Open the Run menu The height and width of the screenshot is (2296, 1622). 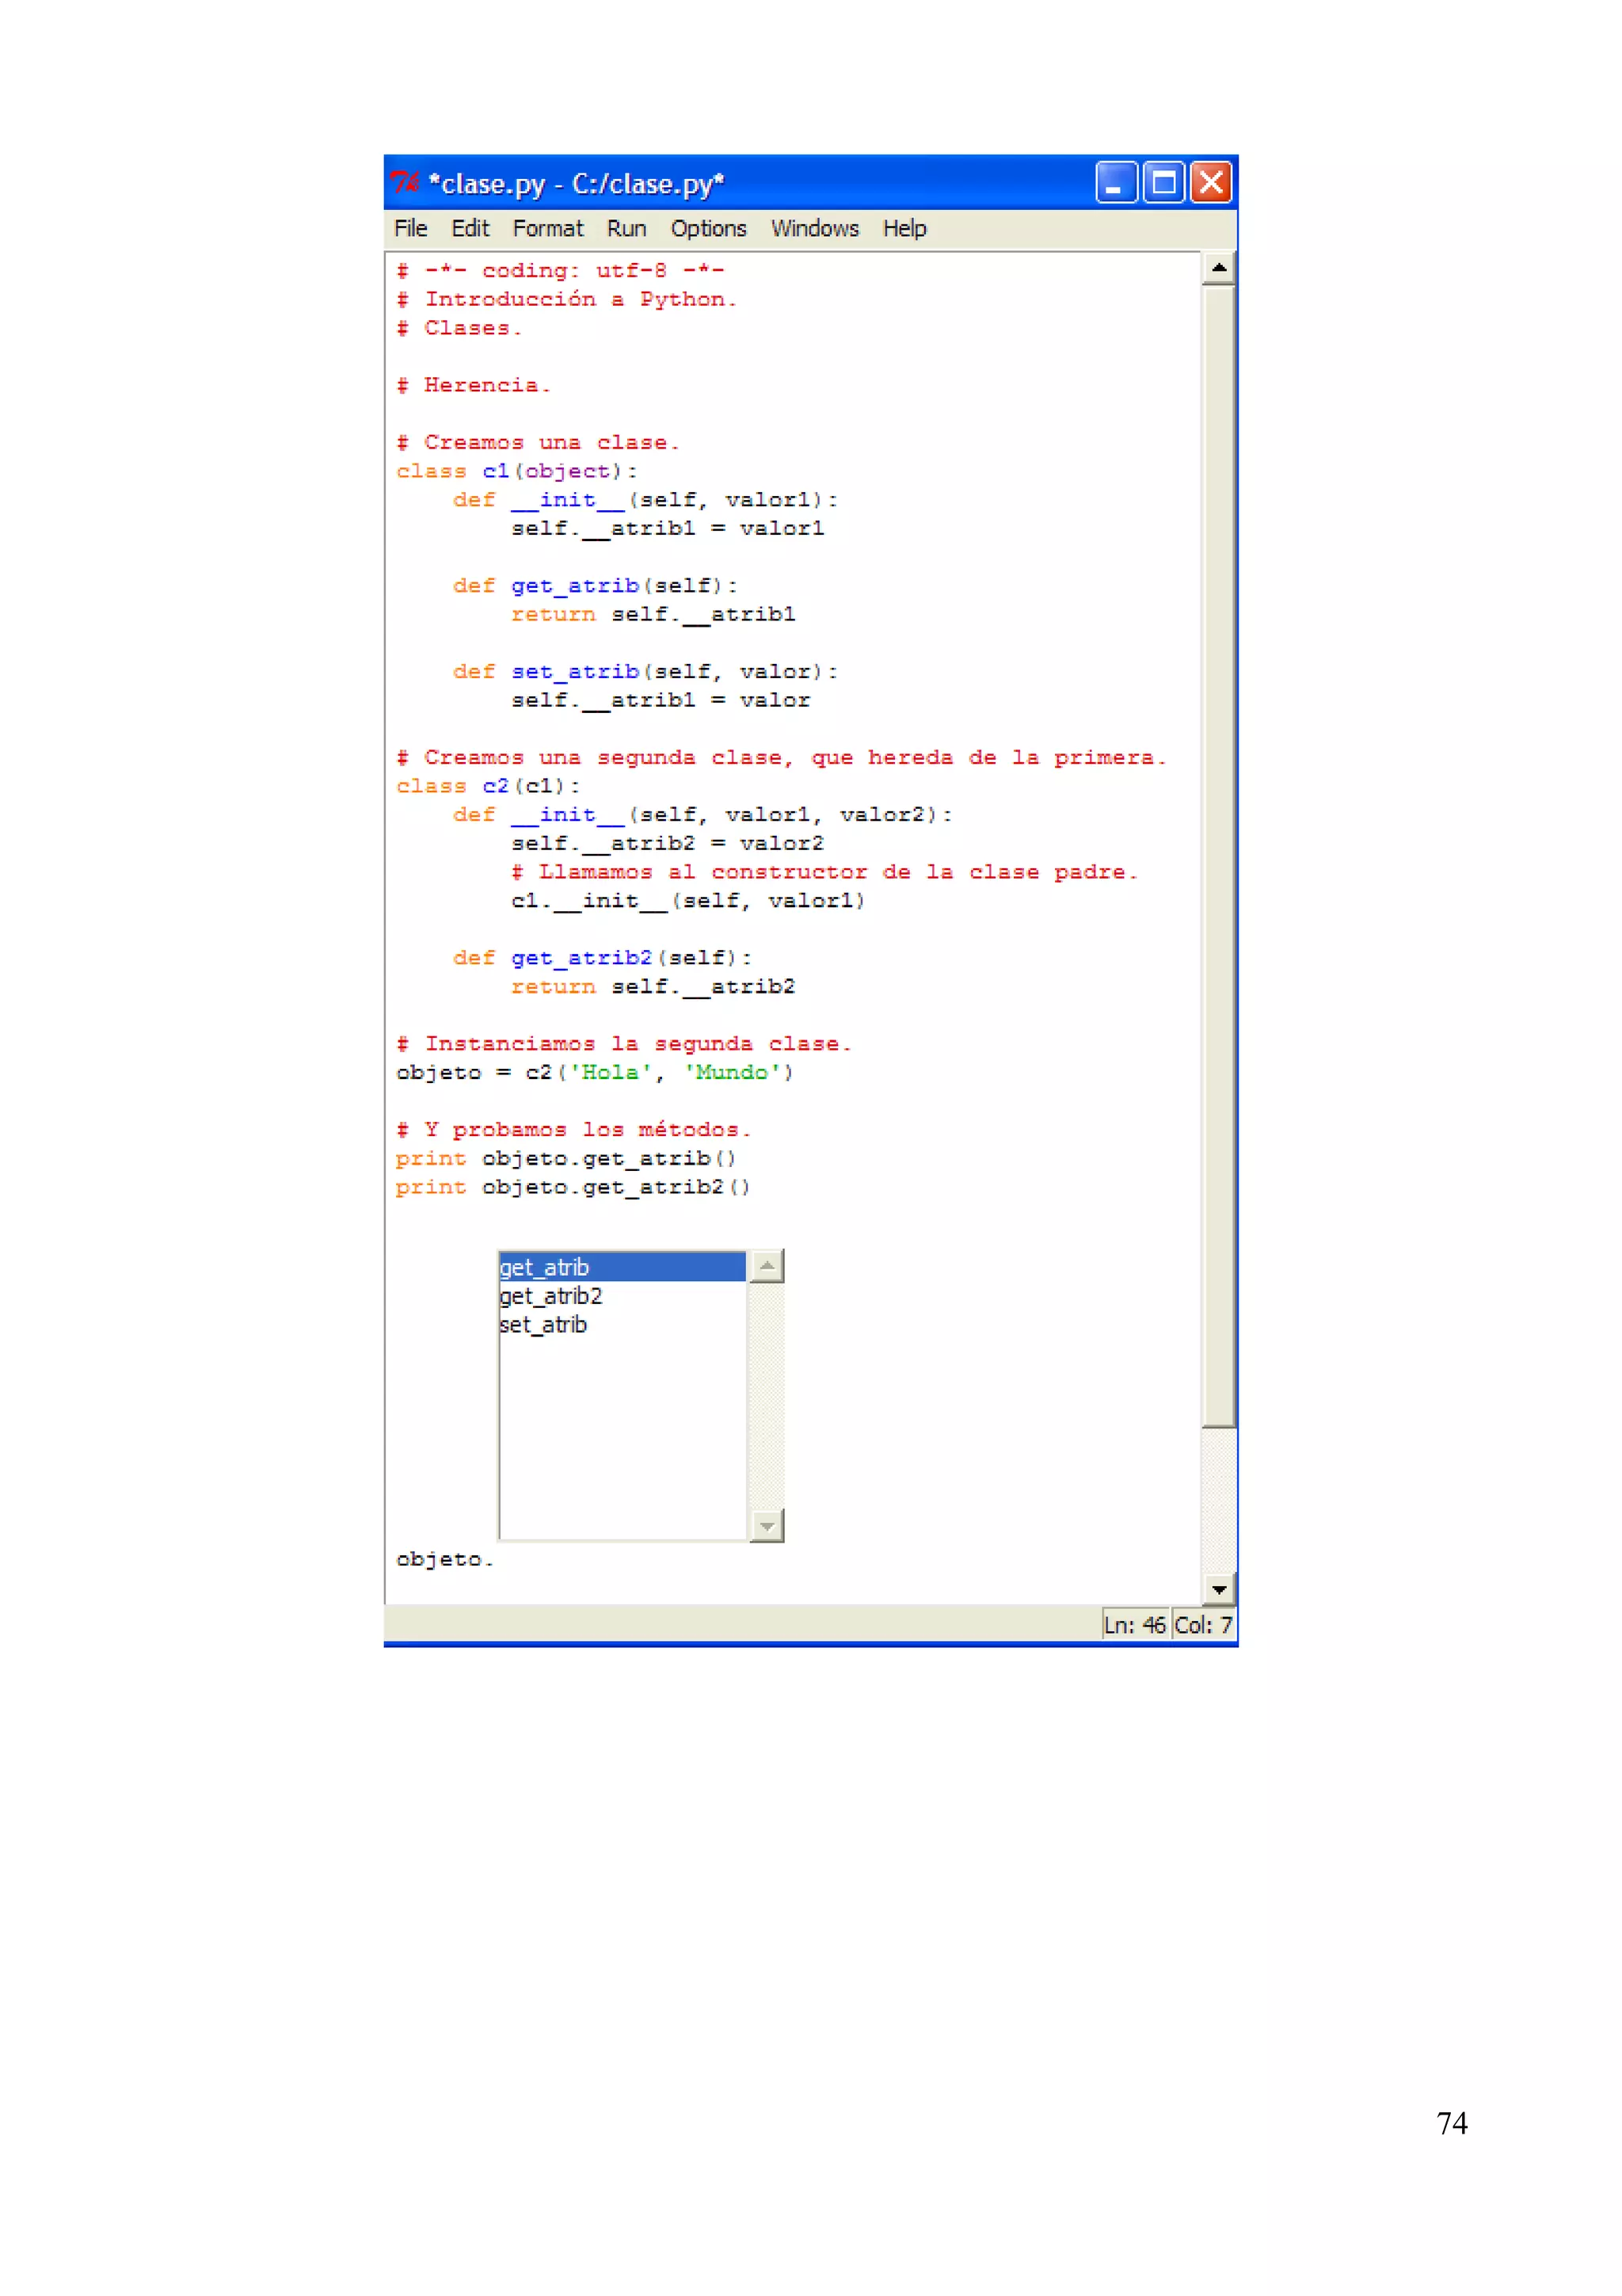pyautogui.click(x=626, y=228)
